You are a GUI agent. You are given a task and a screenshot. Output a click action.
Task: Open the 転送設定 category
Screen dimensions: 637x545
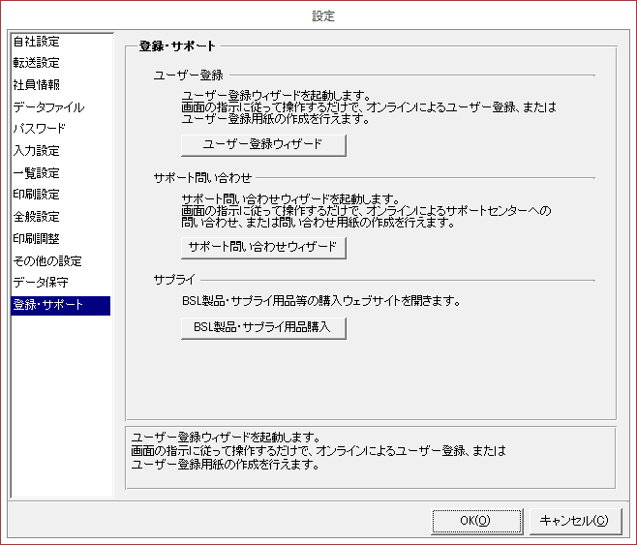[x=61, y=63]
